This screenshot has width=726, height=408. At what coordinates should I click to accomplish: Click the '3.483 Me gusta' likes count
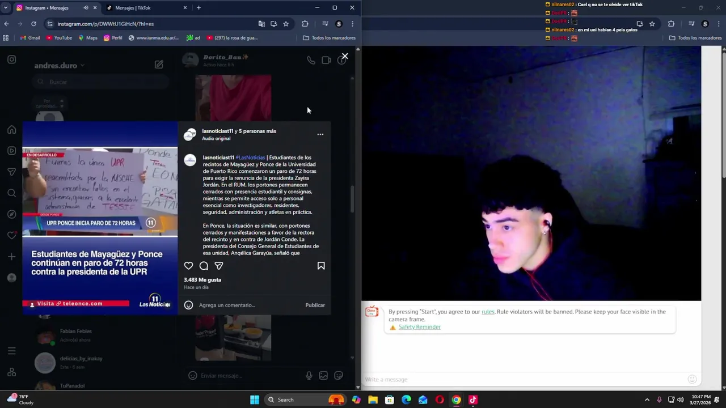[202, 280]
